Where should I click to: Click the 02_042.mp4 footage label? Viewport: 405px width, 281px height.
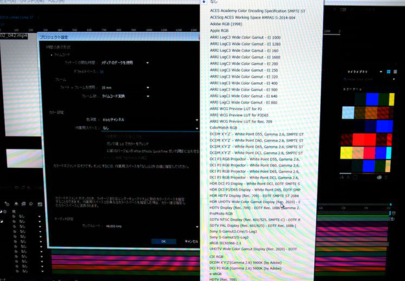coord(14,36)
